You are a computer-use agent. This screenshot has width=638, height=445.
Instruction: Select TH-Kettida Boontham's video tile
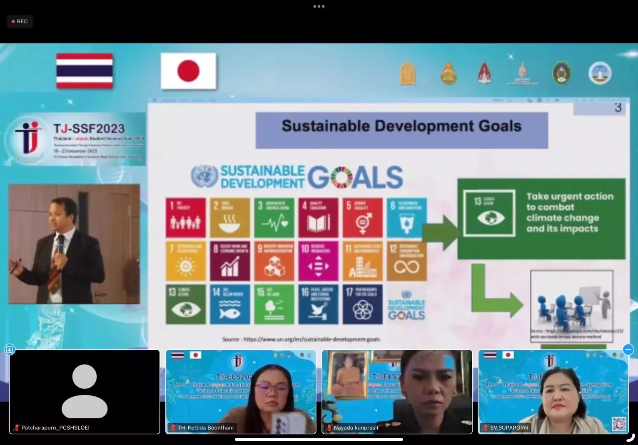(241, 392)
